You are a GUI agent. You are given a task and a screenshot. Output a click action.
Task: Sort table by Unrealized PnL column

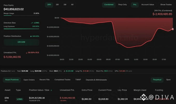(67, 90)
